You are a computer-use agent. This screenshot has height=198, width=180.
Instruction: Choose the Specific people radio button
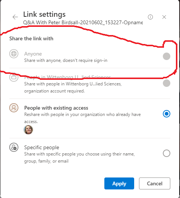(167, 153)
